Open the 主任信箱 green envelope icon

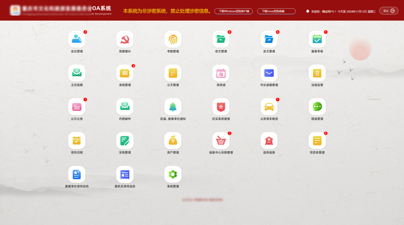click(77, 73)
